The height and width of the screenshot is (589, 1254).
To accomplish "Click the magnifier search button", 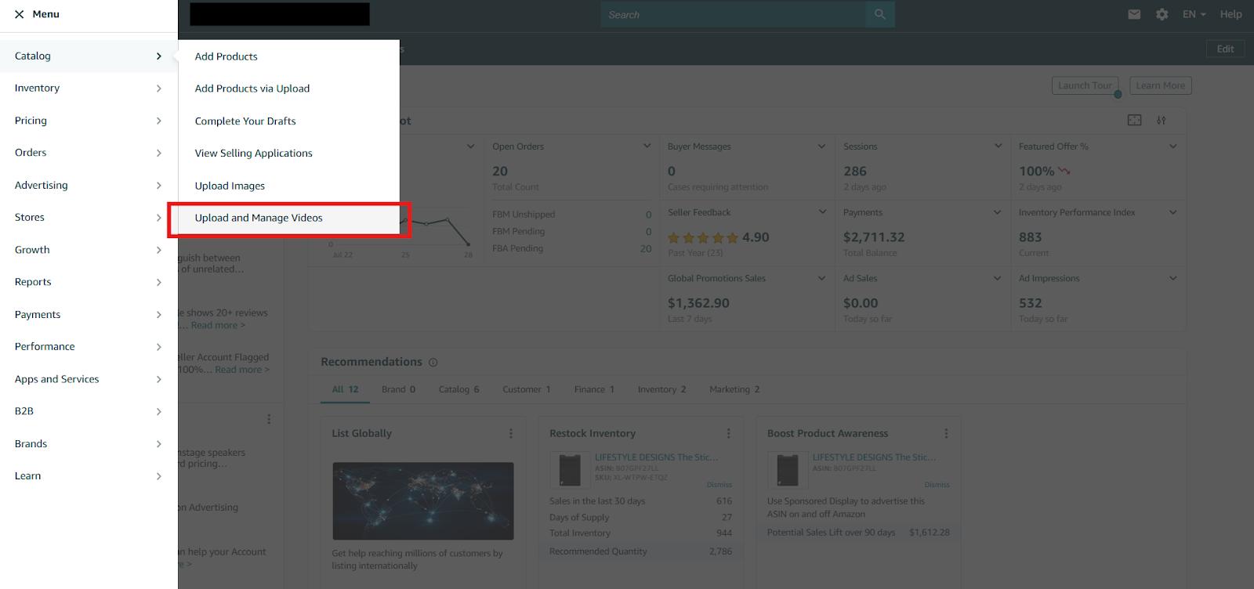I will coord(880,14).
